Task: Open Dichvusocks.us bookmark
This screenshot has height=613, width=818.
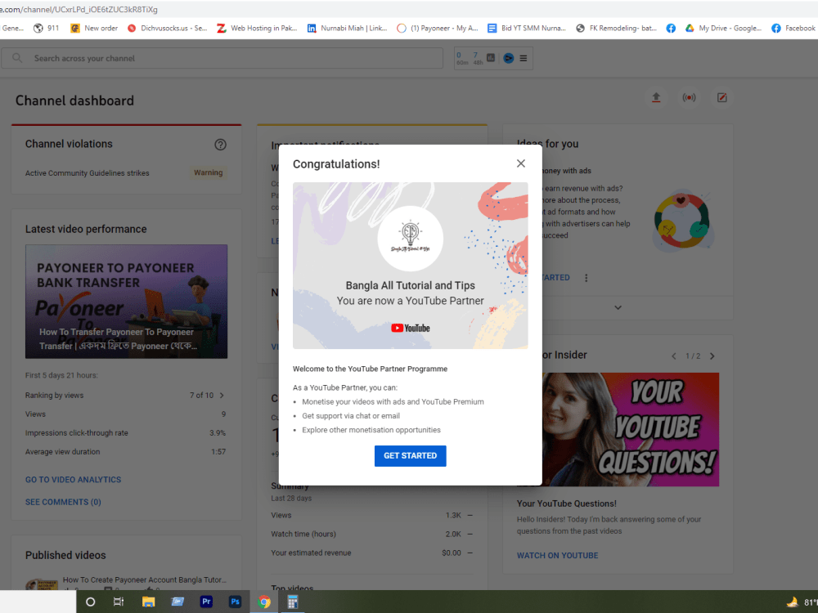Action: 168,28
